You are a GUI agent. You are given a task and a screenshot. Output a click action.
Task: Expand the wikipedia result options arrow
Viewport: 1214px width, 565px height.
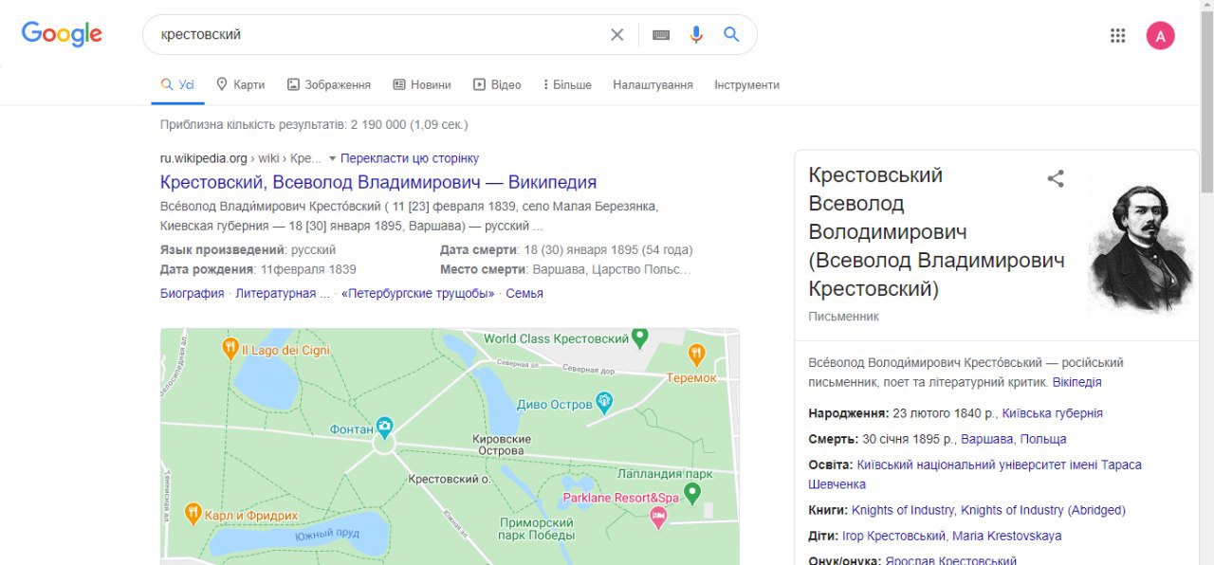pyautogui.click(x=332, y=158)
